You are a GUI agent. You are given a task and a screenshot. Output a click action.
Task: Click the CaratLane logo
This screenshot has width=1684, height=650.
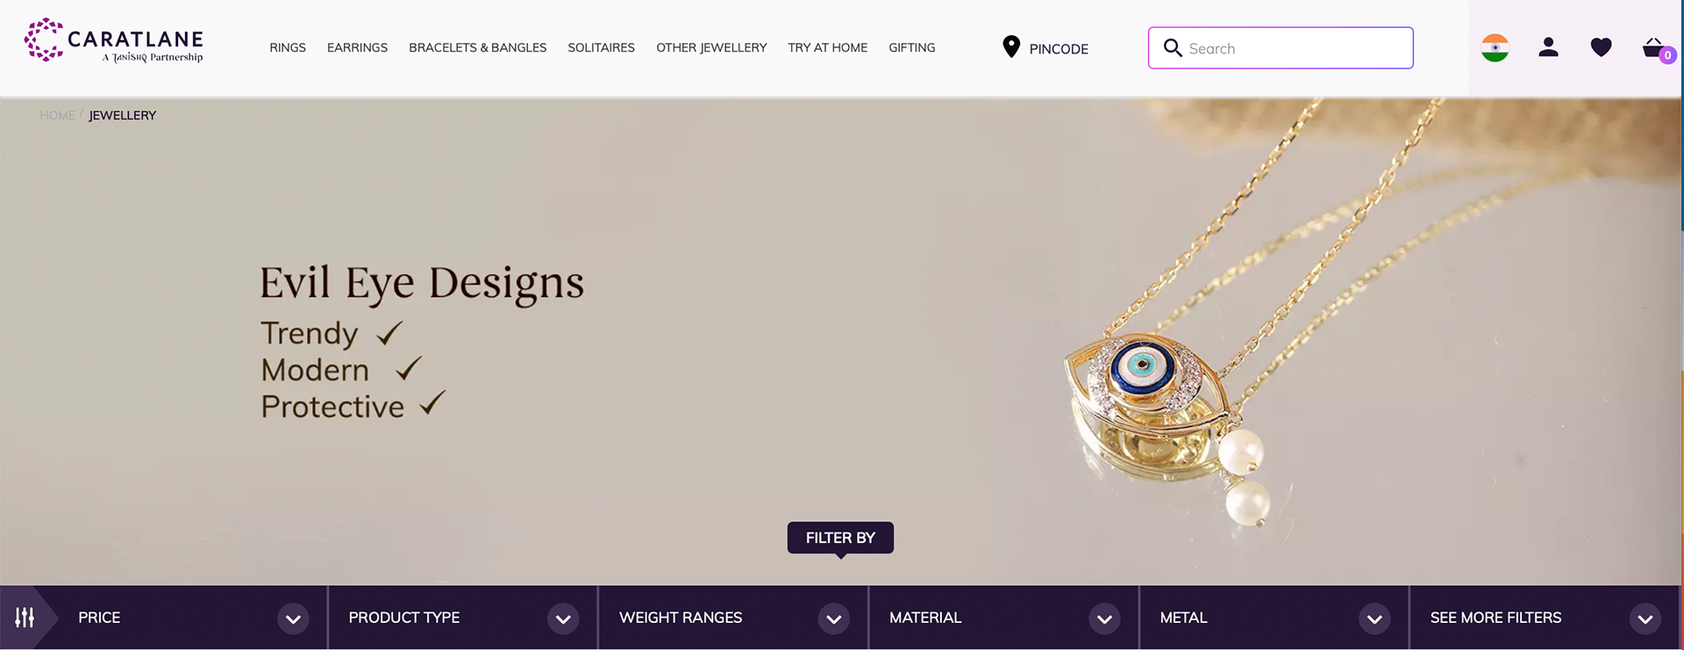tap(114, 40)
